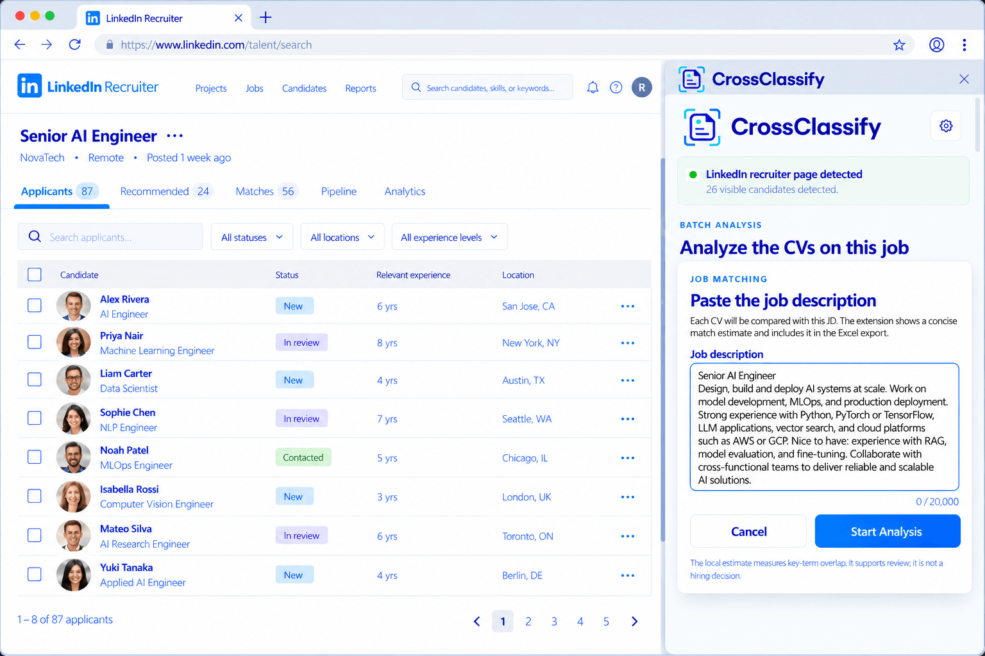Expand the All locations filter
Screen dimensions: 985x656
tap(342, 237)
